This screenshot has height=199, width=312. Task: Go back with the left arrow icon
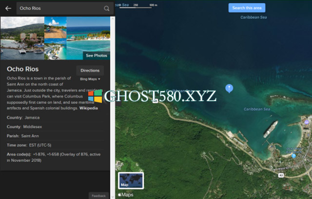tap(8, 8)
